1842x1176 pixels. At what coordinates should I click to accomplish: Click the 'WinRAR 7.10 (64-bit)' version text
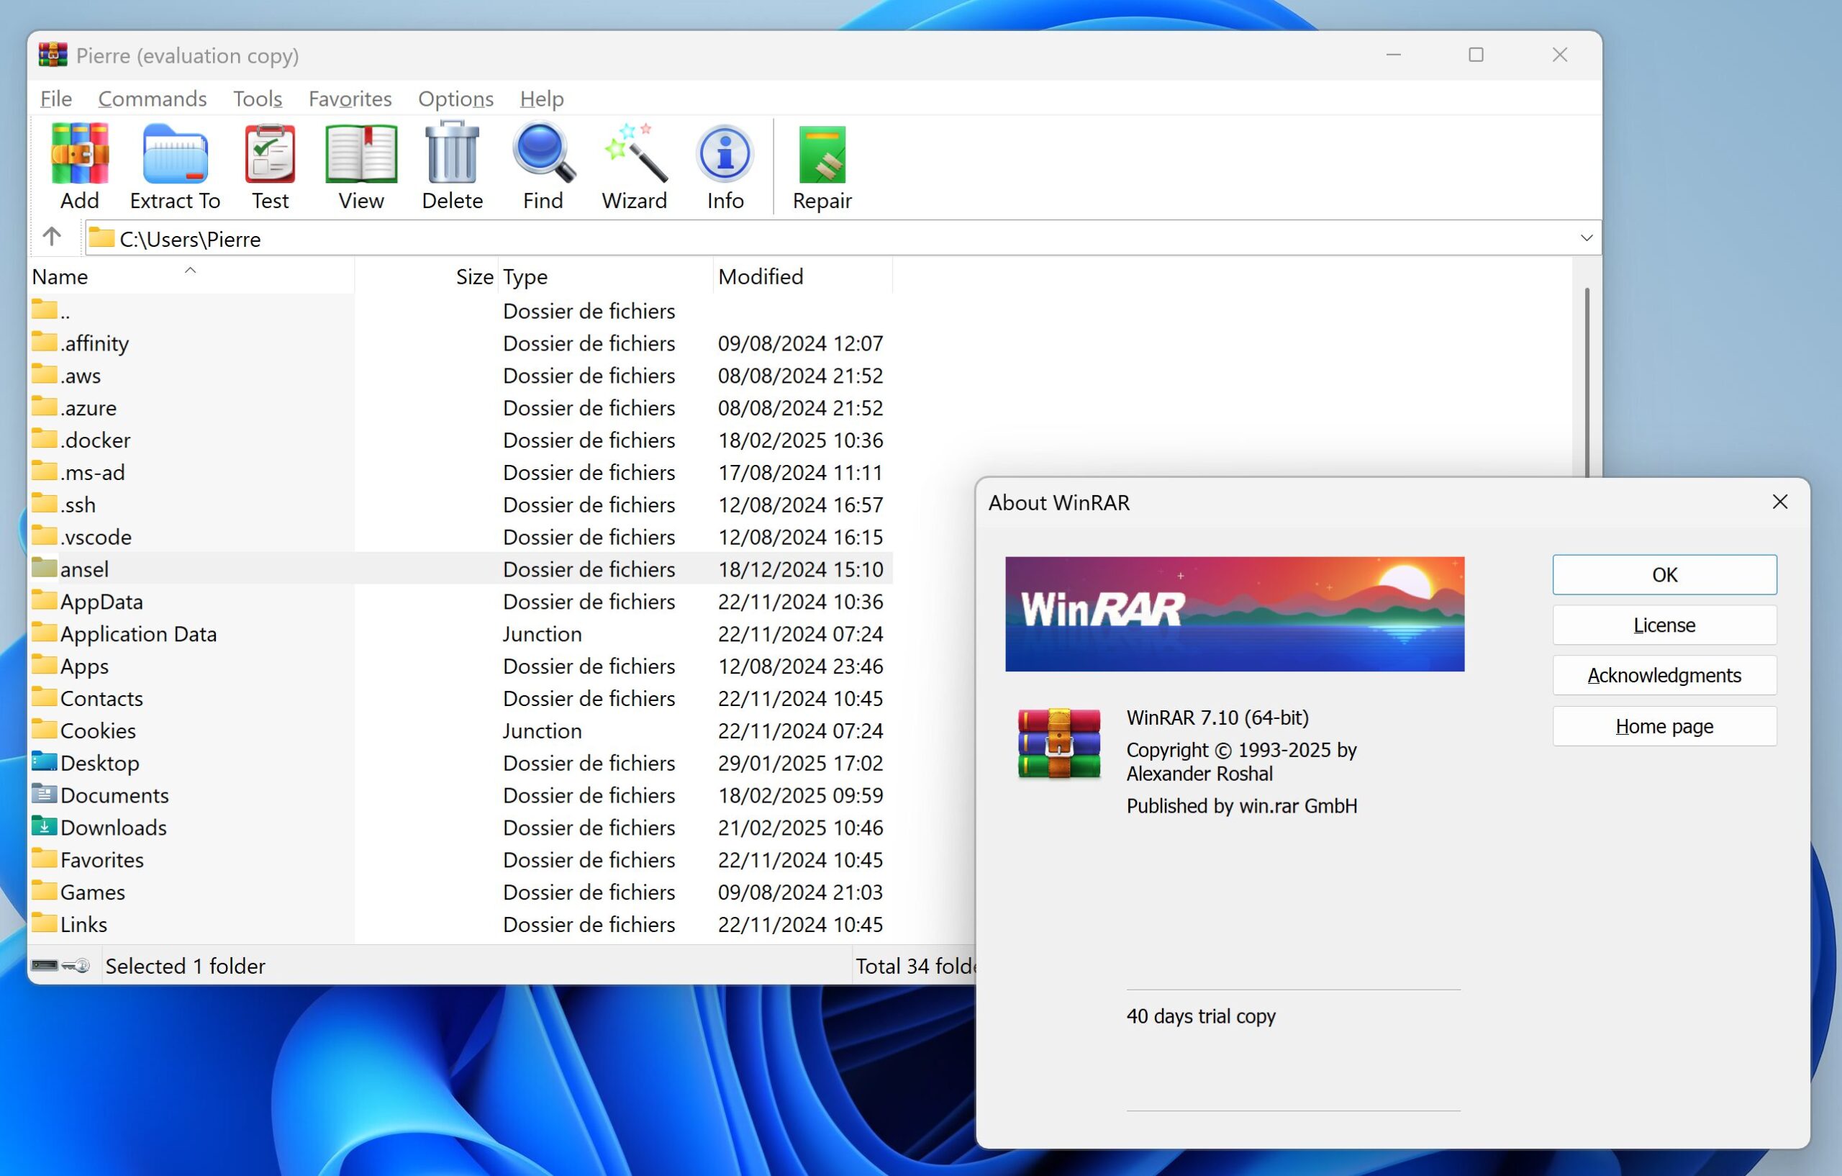[x=1217, y=717]
